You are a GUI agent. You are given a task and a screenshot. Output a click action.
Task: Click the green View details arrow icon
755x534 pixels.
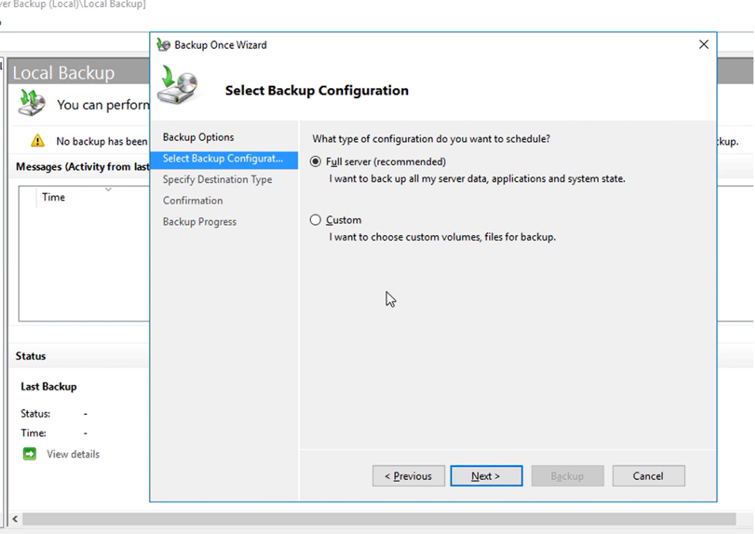[29, 454]
